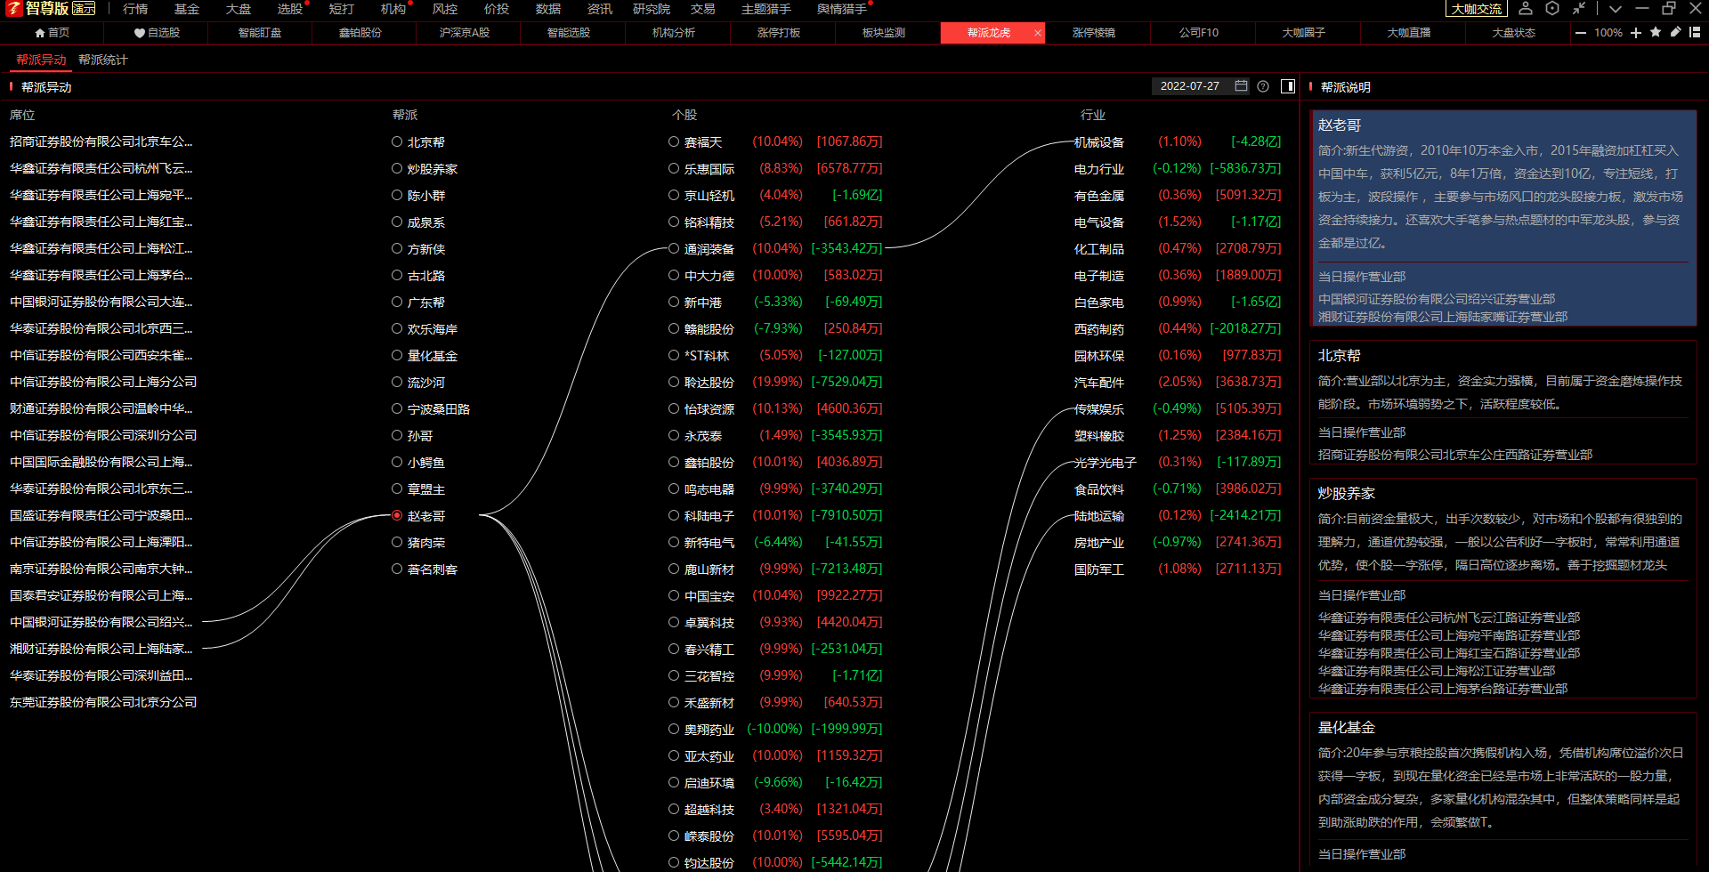Click the 100% zoom level value
The width and height of the screenshot is (1709, 872).
pos(1608,33)
